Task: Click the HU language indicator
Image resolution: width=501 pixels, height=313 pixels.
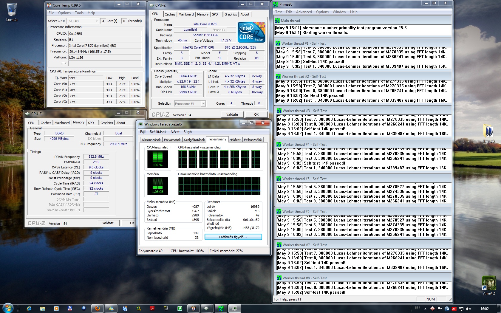Action: pyautogui.click(x=417, y=308)
